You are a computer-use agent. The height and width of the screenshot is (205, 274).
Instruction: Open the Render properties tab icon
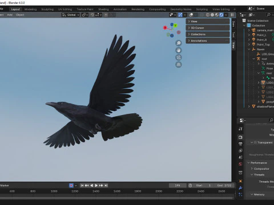click(x=240, y=137)
